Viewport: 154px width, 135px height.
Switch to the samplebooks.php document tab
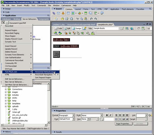point(105,25)
